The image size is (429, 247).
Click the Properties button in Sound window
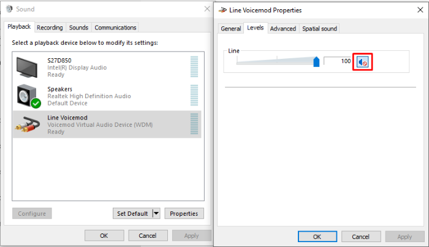tap(184, 213)
